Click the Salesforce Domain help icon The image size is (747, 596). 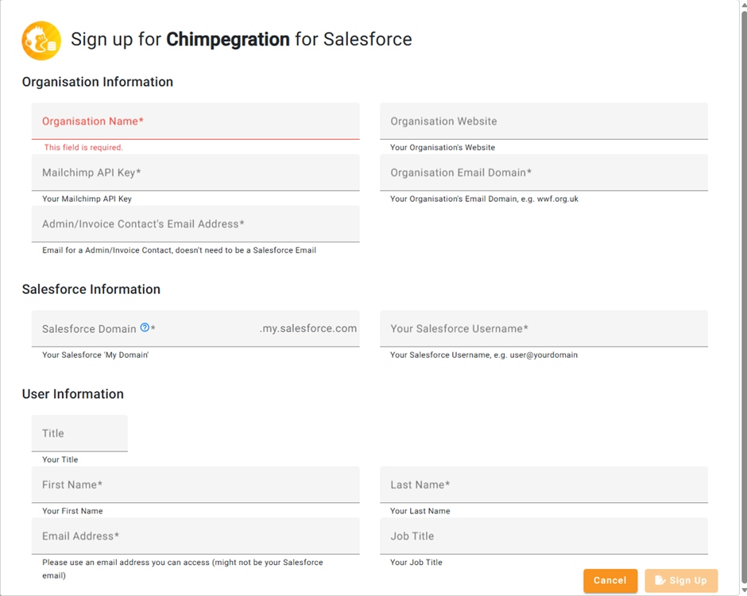pos(145,327)
